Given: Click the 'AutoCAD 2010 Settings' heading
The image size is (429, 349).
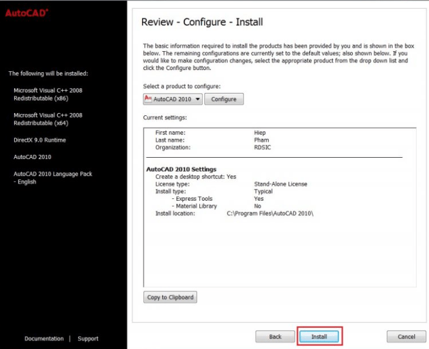Looking at the screenshot, I should click(x=181, y=169).
